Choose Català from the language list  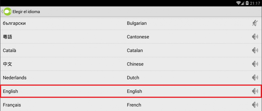click(x=131, y=50)
